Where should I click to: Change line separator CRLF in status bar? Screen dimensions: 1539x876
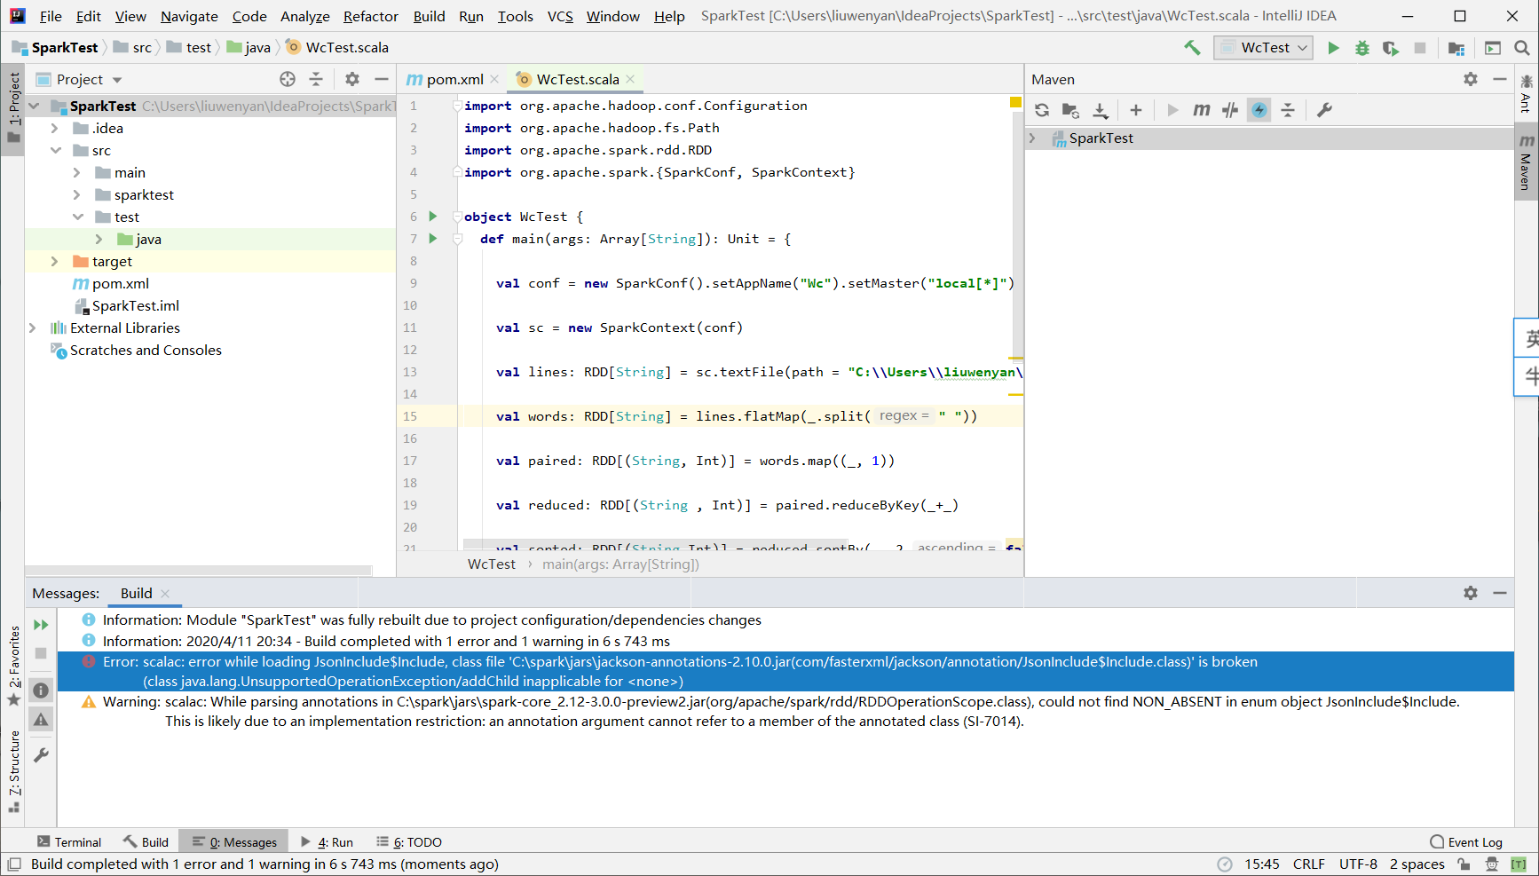[x=1309, y=864]
